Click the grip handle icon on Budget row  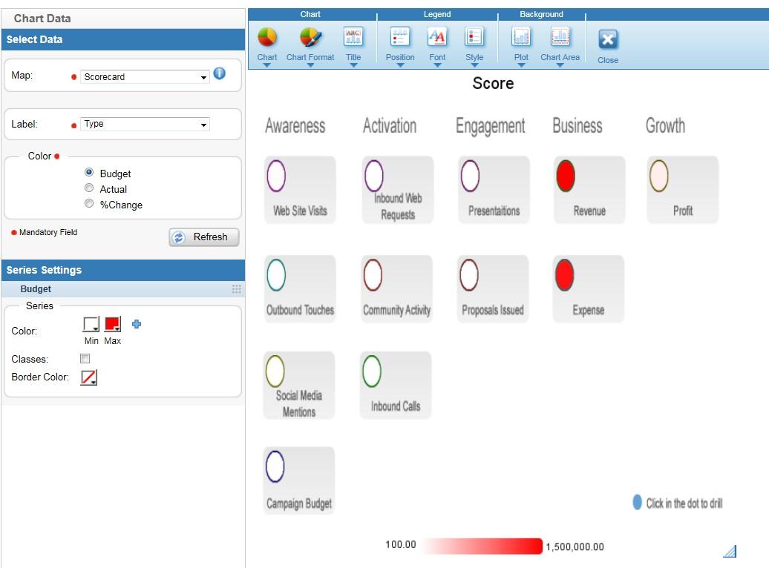(x=236, y=289)
